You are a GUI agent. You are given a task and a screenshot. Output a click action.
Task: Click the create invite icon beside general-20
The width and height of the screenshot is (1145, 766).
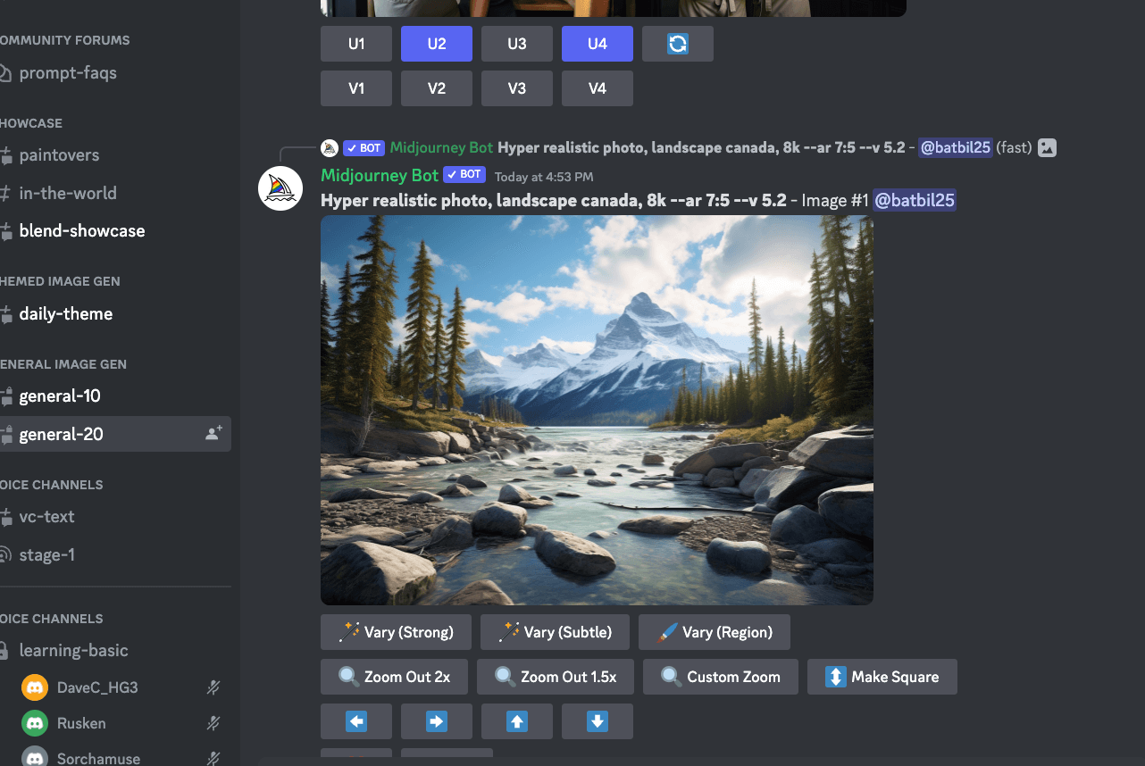tap(213, 434)
